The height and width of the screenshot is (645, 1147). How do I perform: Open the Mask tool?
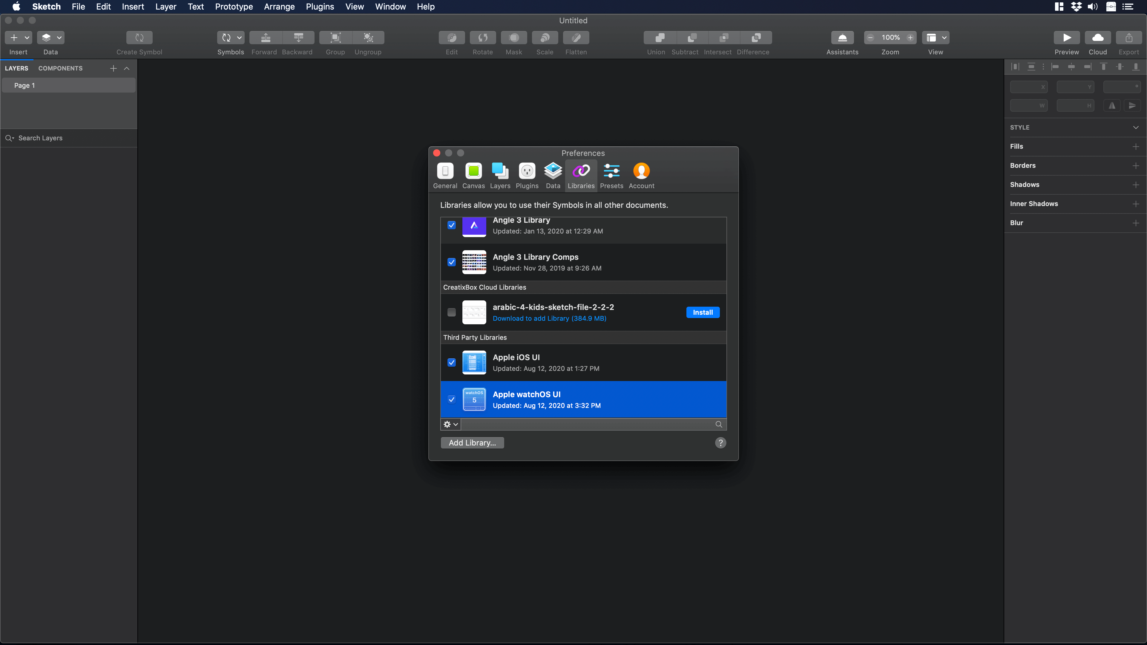click(x=514, y=38)
